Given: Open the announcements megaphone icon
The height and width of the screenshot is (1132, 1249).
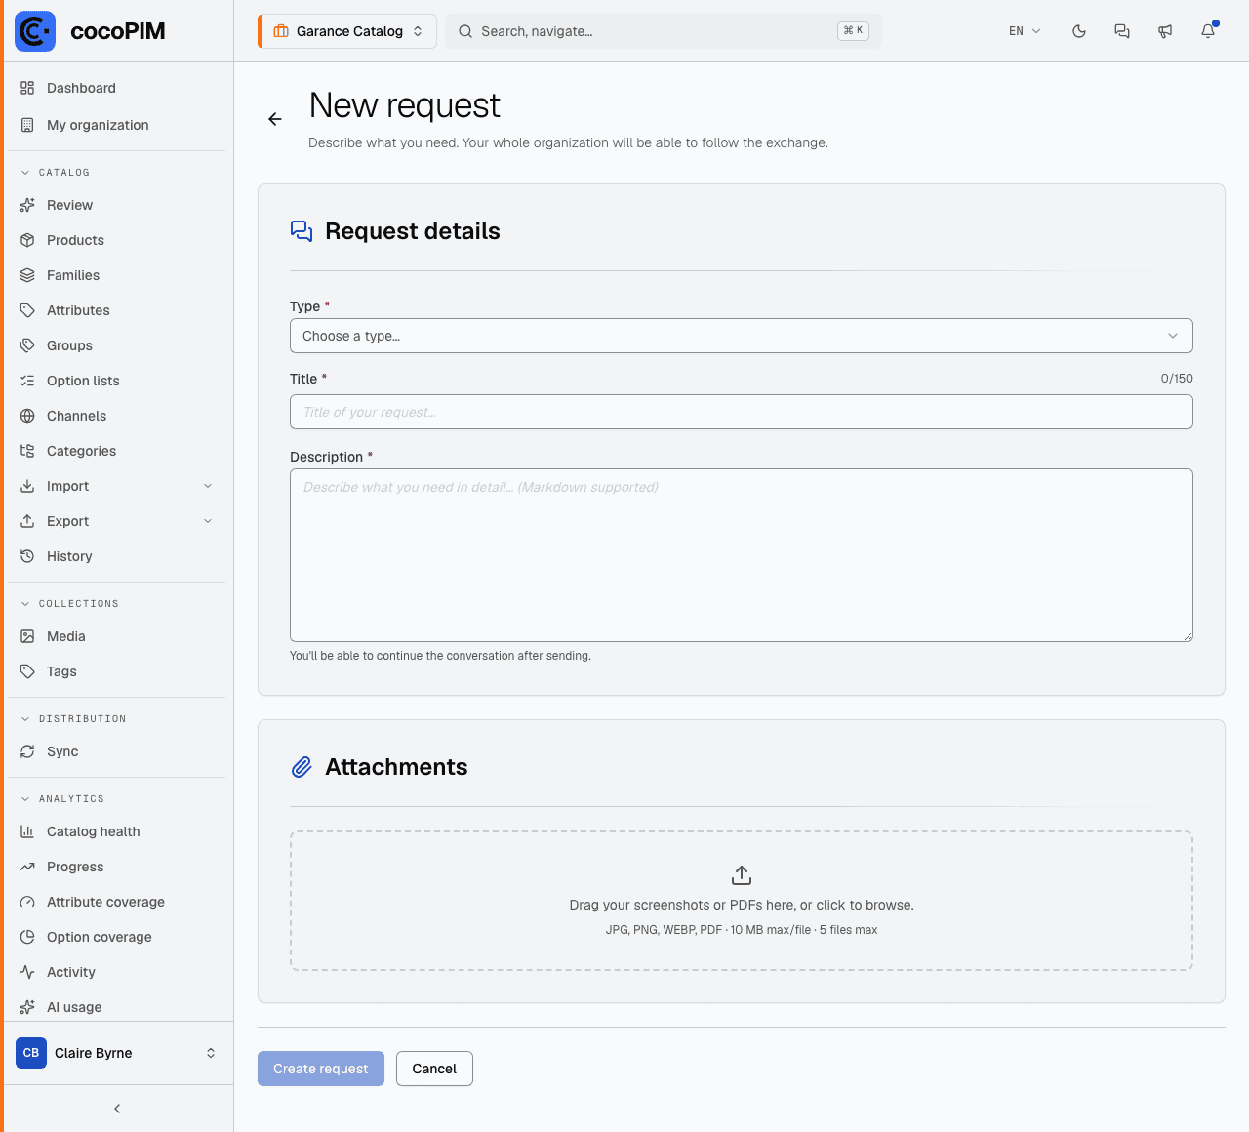Looking at the screenshot, I should click(x=1165, y=31).
